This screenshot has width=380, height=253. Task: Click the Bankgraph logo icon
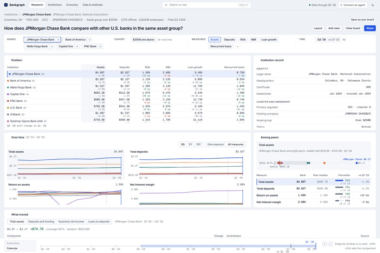[6, 5]
